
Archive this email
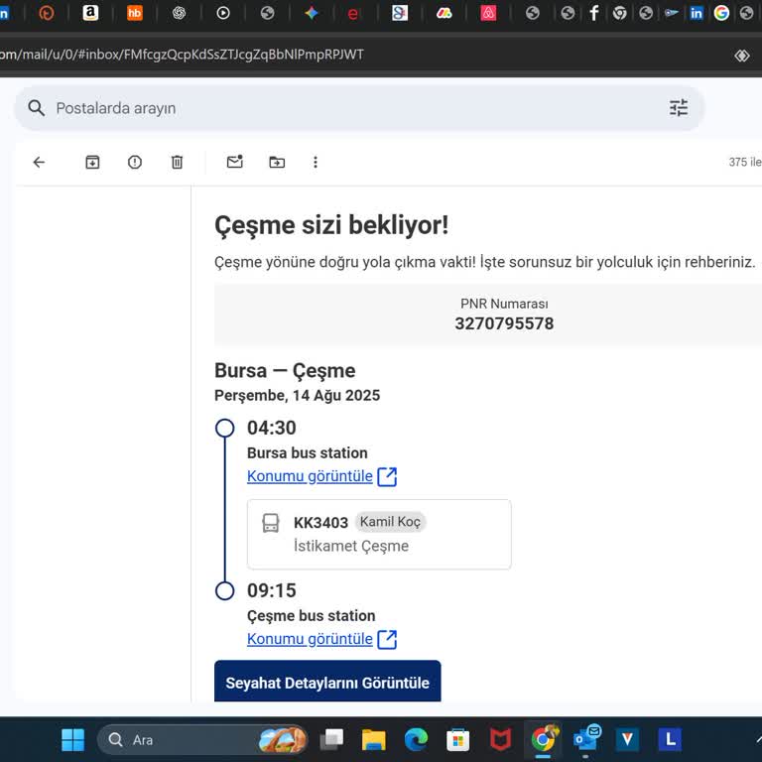click(92, 162)
